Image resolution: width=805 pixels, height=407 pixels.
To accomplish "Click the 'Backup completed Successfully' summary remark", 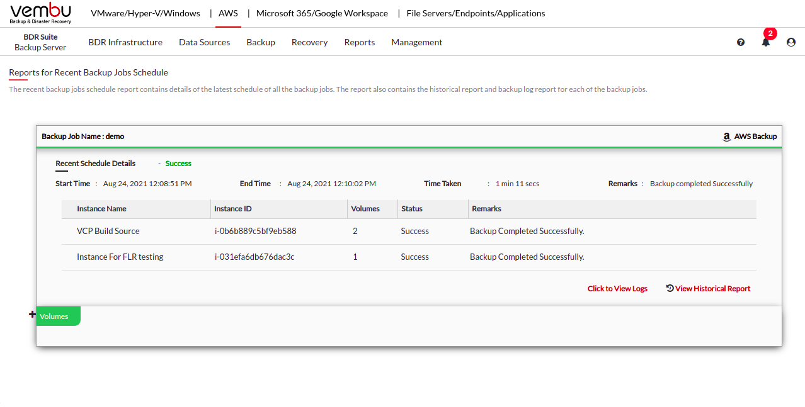I will click(702, 184).
